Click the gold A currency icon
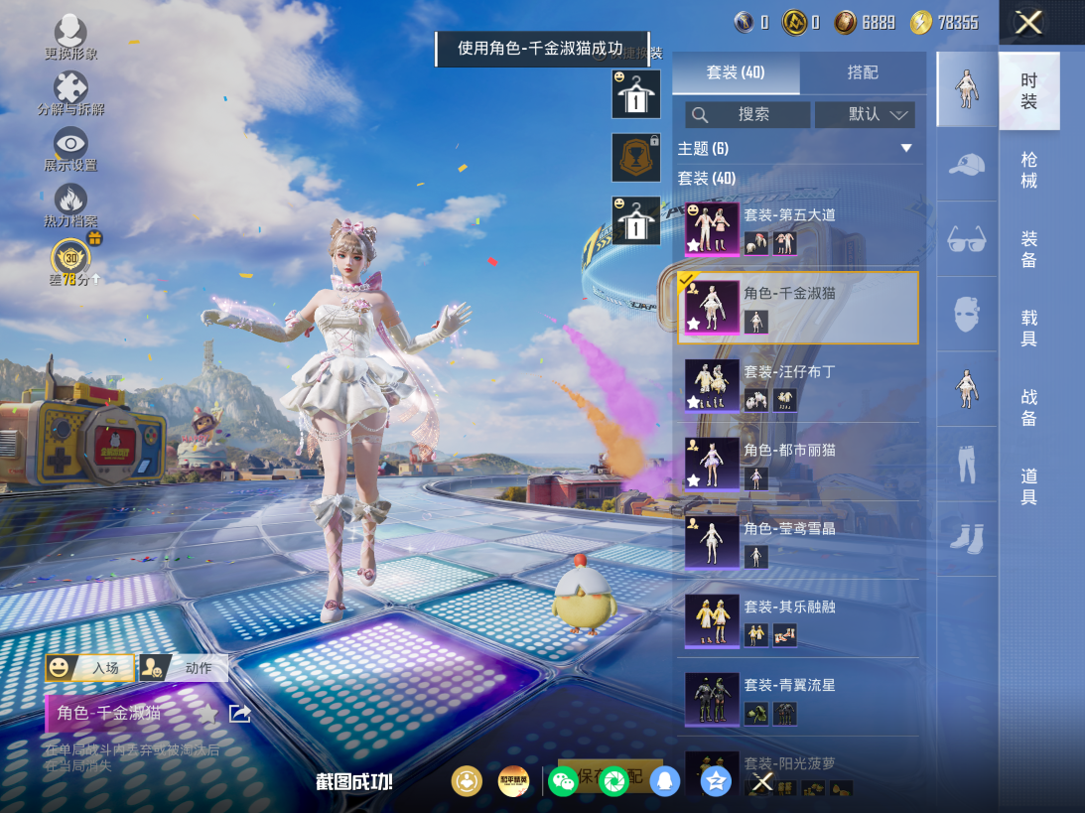The width and height of the screenshot is (1085, 813). point(794,23)
